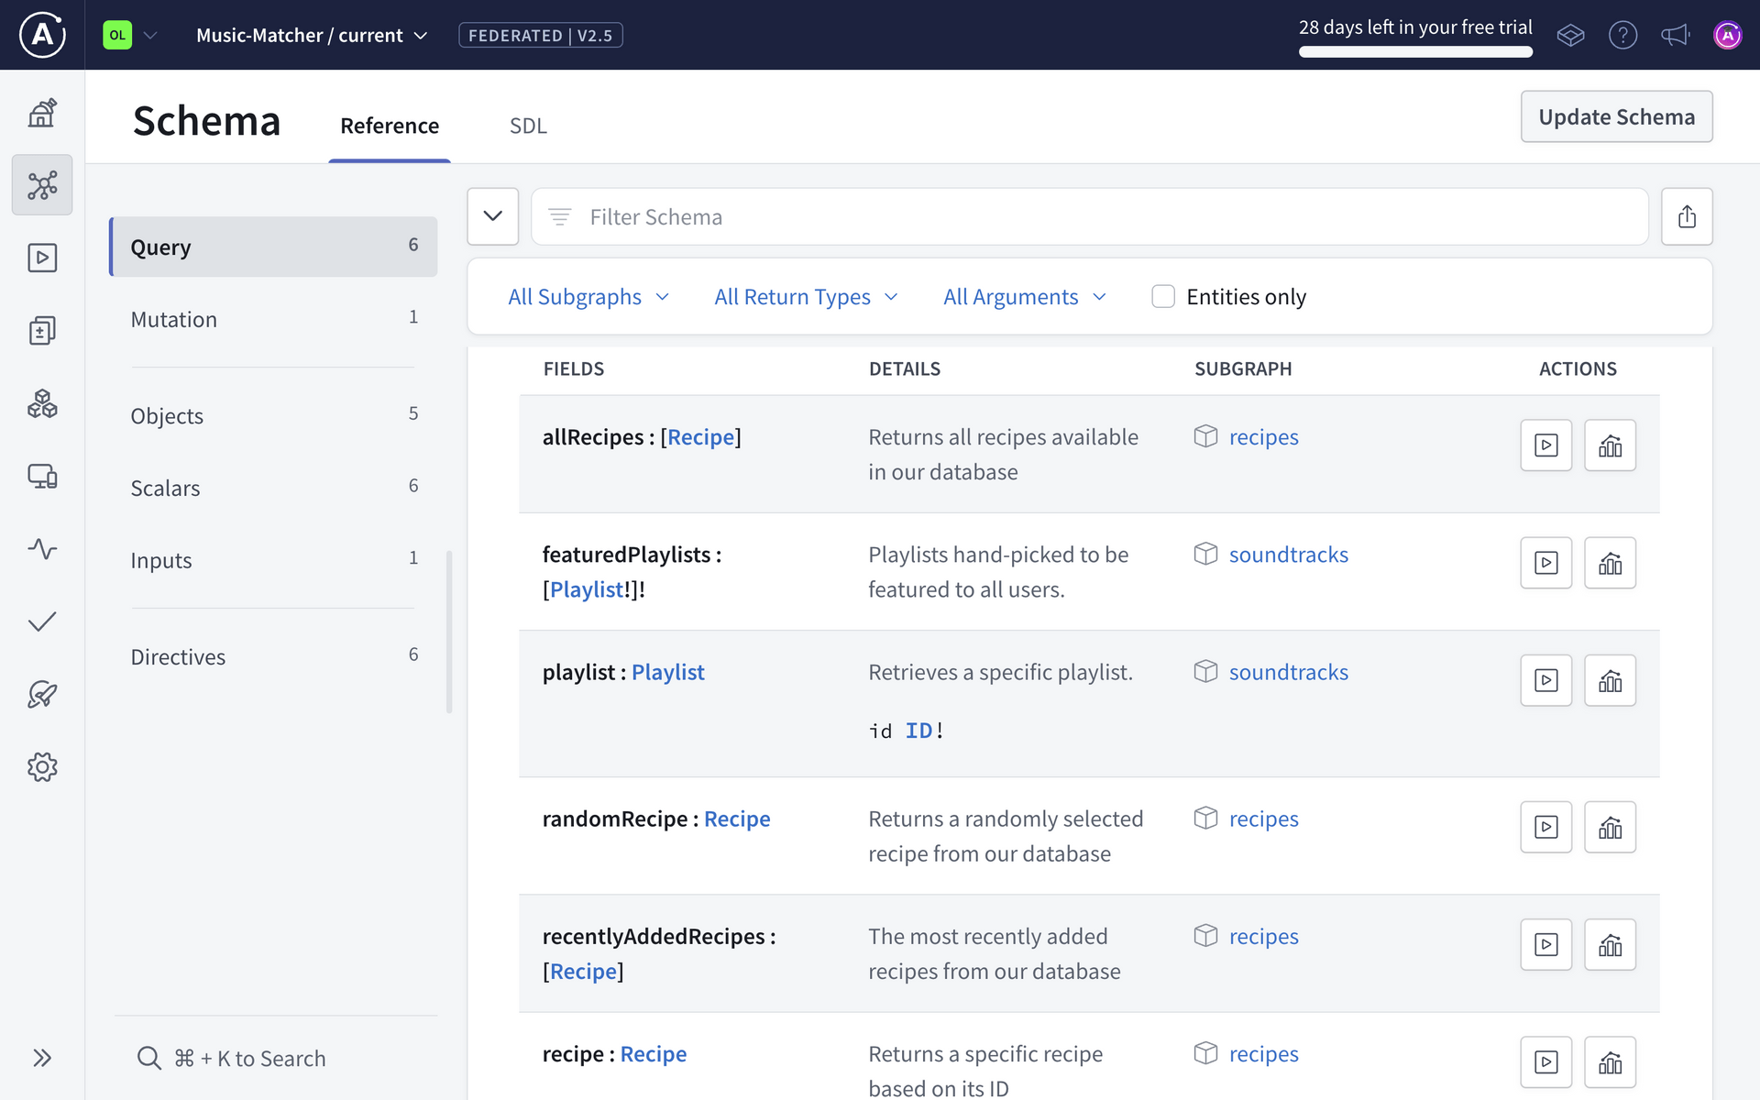View field insights chart for featuredPlaylists
Screen dimensions: 1760x1100
click(x=1611, y=563)
